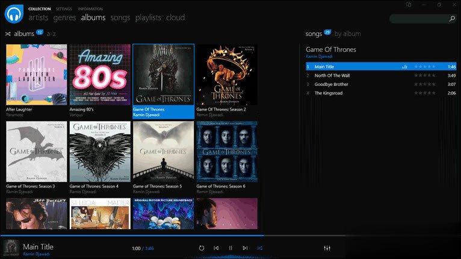
Task: Click the now-playing album art thumbnail
Action: pos(11,248)
